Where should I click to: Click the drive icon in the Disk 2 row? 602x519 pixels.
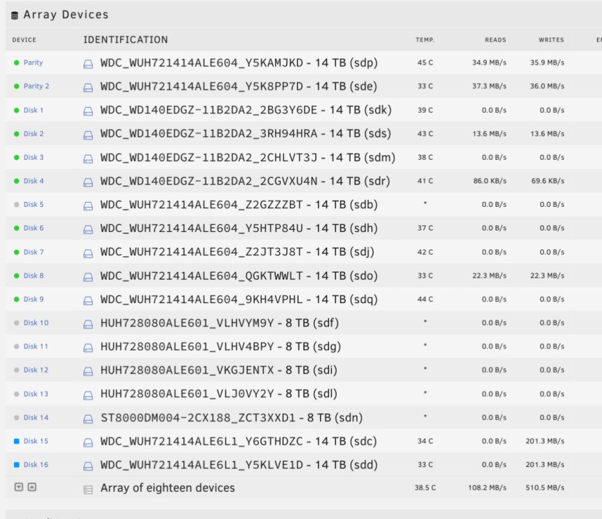click(88, 135)
